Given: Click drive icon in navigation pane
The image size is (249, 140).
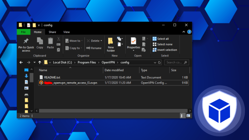Looking at the screenshot, I should [x=26, y=95].
